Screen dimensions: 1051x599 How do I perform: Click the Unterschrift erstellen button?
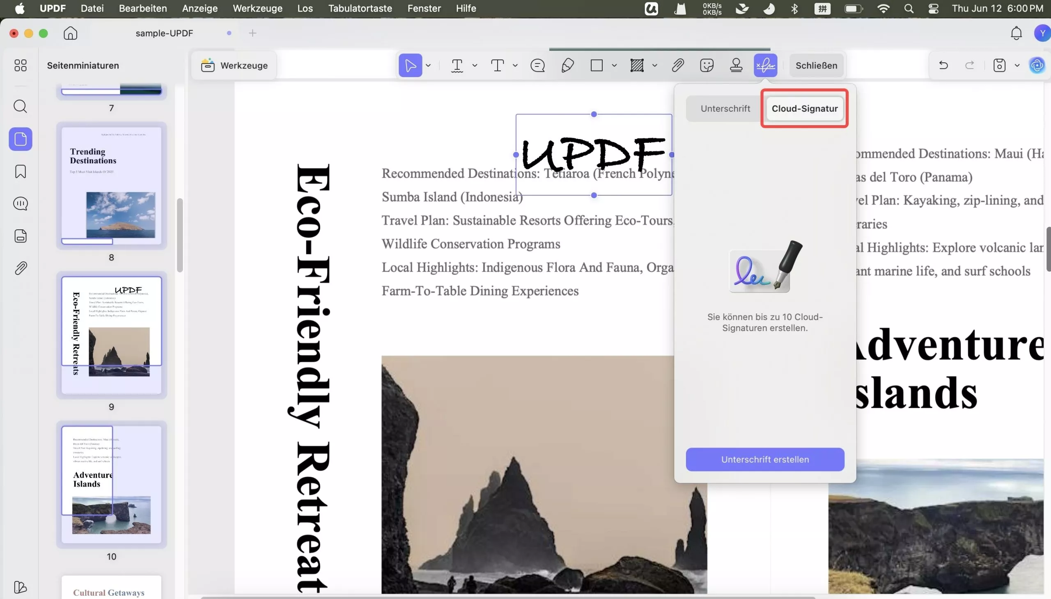click(x=765, y=460)
